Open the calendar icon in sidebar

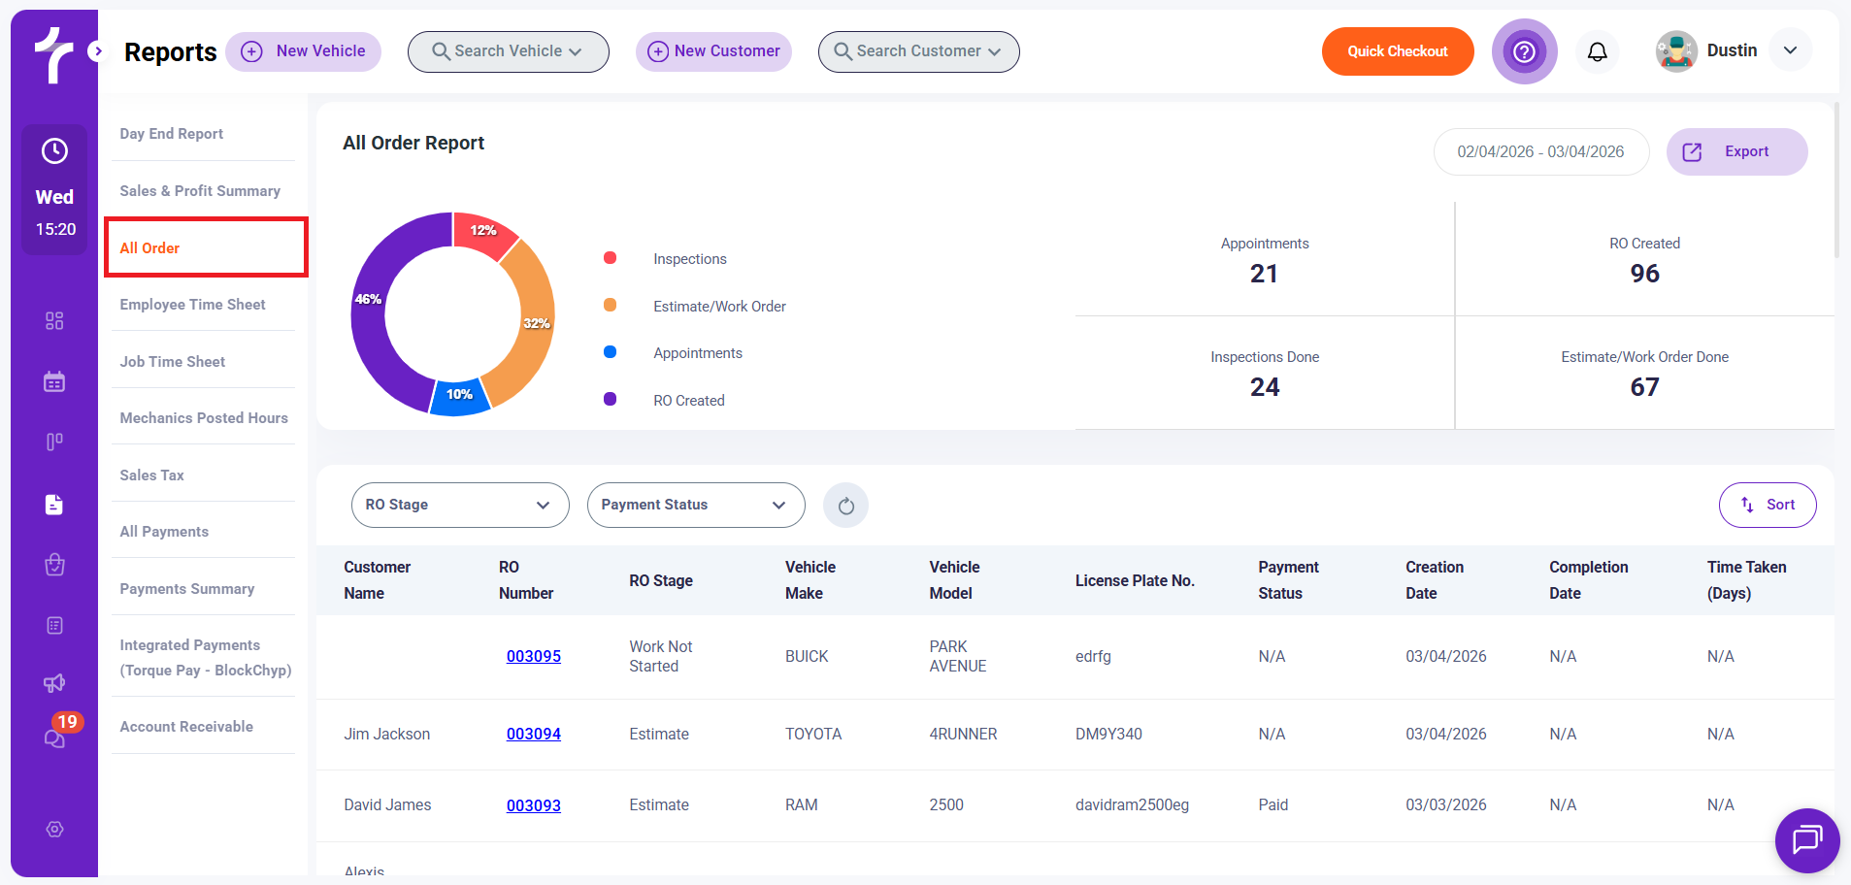click(x=54, y=381)
